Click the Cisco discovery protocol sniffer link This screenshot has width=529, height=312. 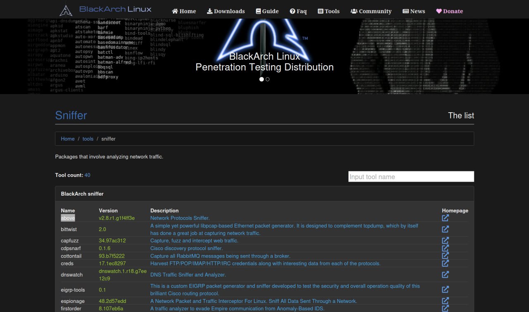pos(186,248)
